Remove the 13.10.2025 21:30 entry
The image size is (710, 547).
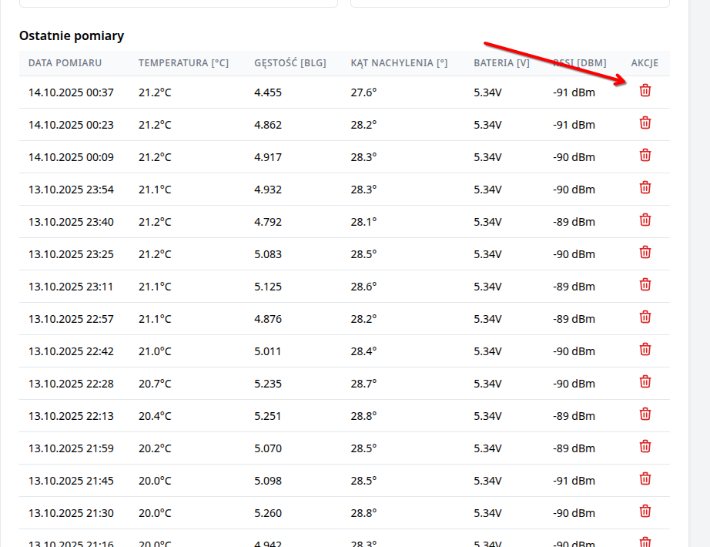tap(645, 512)
